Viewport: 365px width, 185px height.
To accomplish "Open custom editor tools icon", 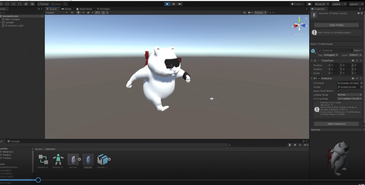I will click(32, 4).
